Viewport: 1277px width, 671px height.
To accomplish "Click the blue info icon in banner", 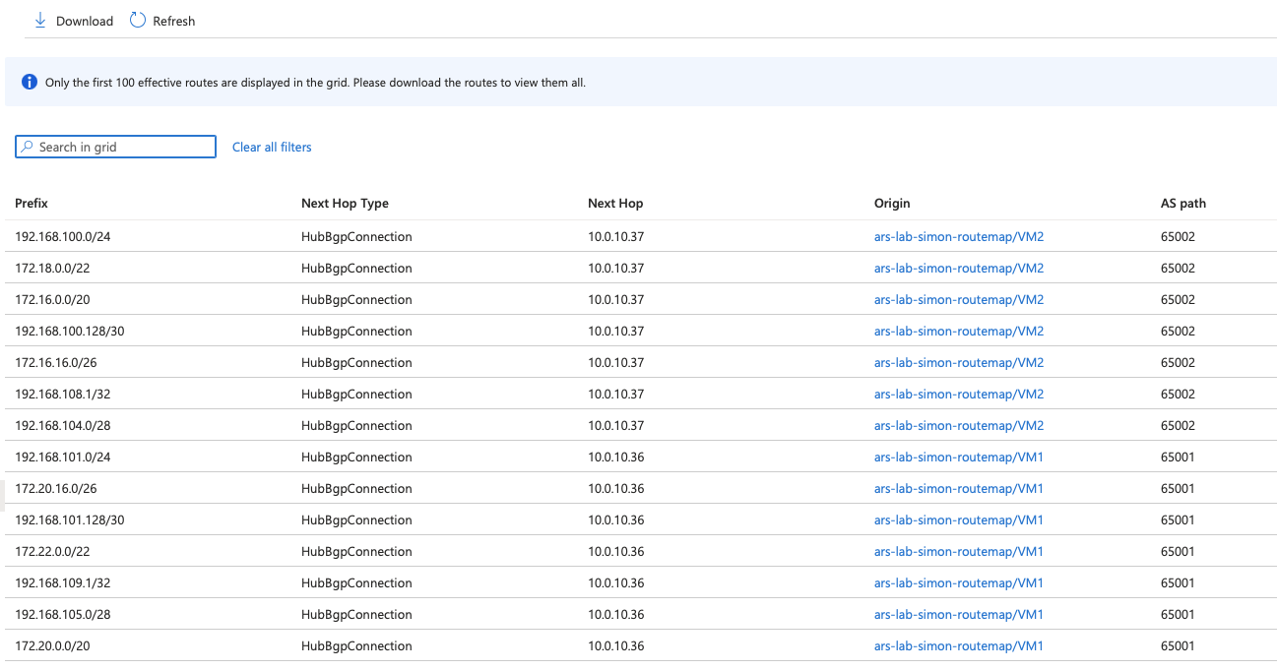I will pyautogui.click(x=30, y=82).
